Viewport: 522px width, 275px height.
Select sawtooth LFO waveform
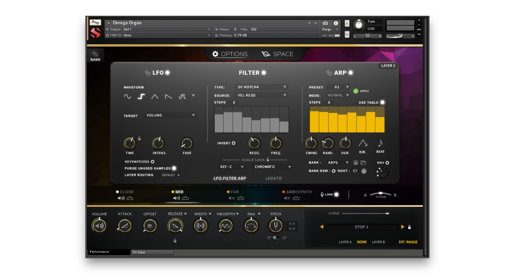coord(168,96)
